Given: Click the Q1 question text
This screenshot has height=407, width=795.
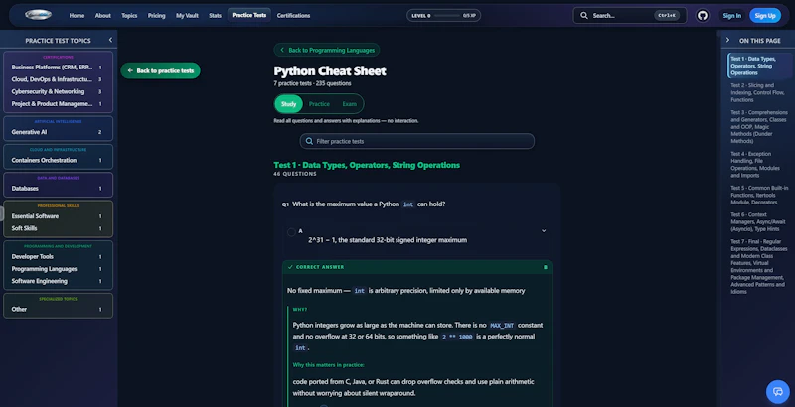Looking at the screenshot, I should coord(369,204).
